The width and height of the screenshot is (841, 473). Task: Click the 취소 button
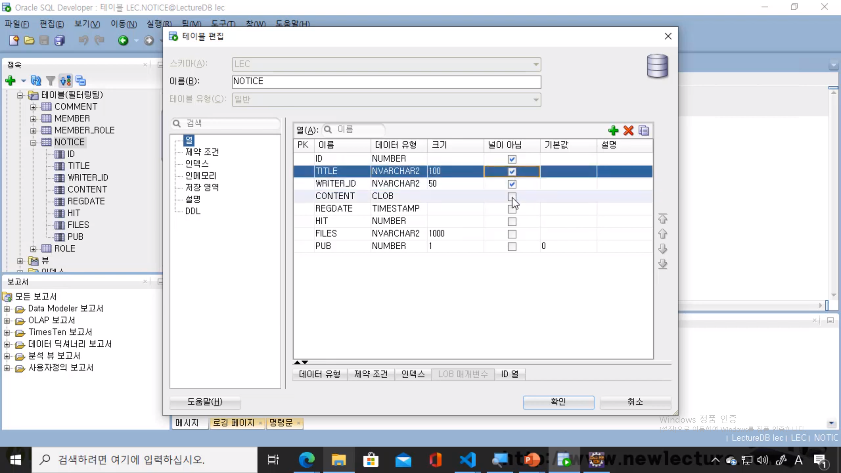tap(635, 402)
